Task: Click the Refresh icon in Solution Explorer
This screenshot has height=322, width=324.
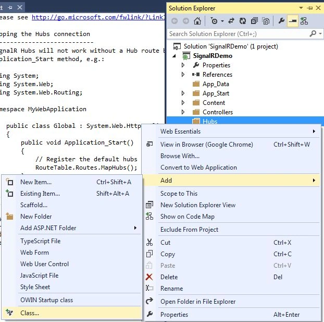Action: click(243, 21)
